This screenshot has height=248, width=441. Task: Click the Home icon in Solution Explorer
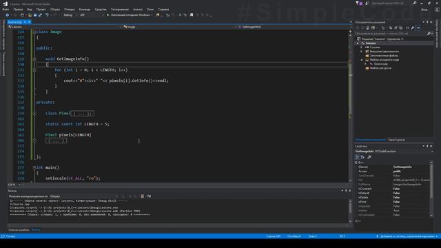pos(367,28)
